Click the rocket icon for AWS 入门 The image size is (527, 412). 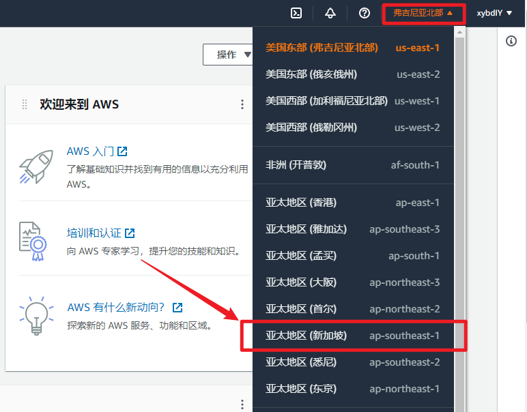[x=36, y=167]
